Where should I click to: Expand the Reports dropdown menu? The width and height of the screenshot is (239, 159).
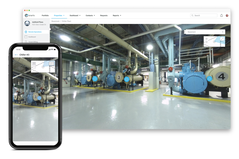point(117,15)
